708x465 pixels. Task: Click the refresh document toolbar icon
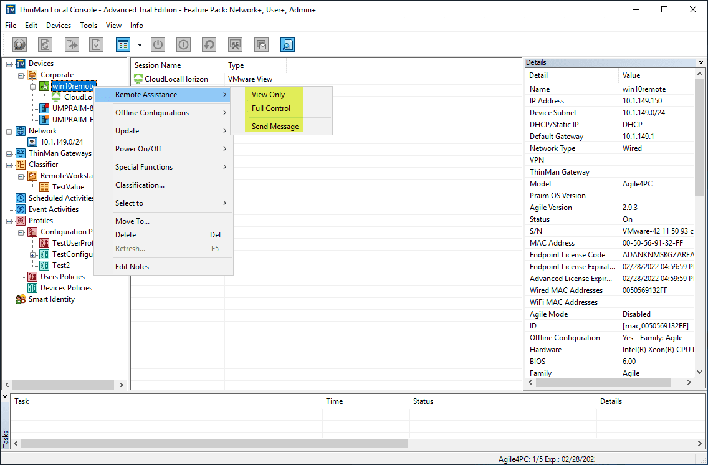point(45,44)
